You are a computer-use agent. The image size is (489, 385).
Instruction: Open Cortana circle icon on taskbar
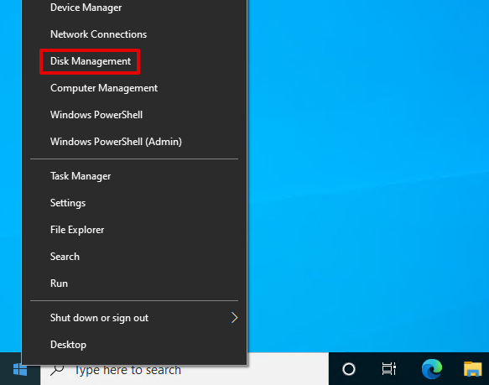pyautogui.click(x=349, y=369)
